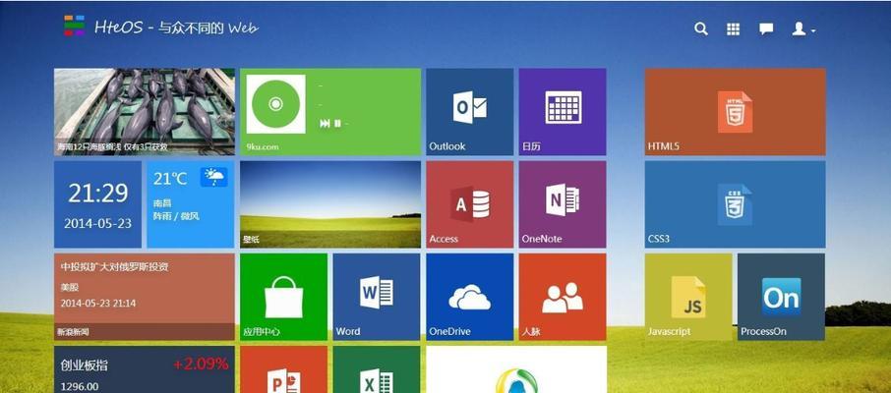The height and width of the screenshot is (393, 891).
Task: Launch the Excel tile
Action: coord(377,369)
